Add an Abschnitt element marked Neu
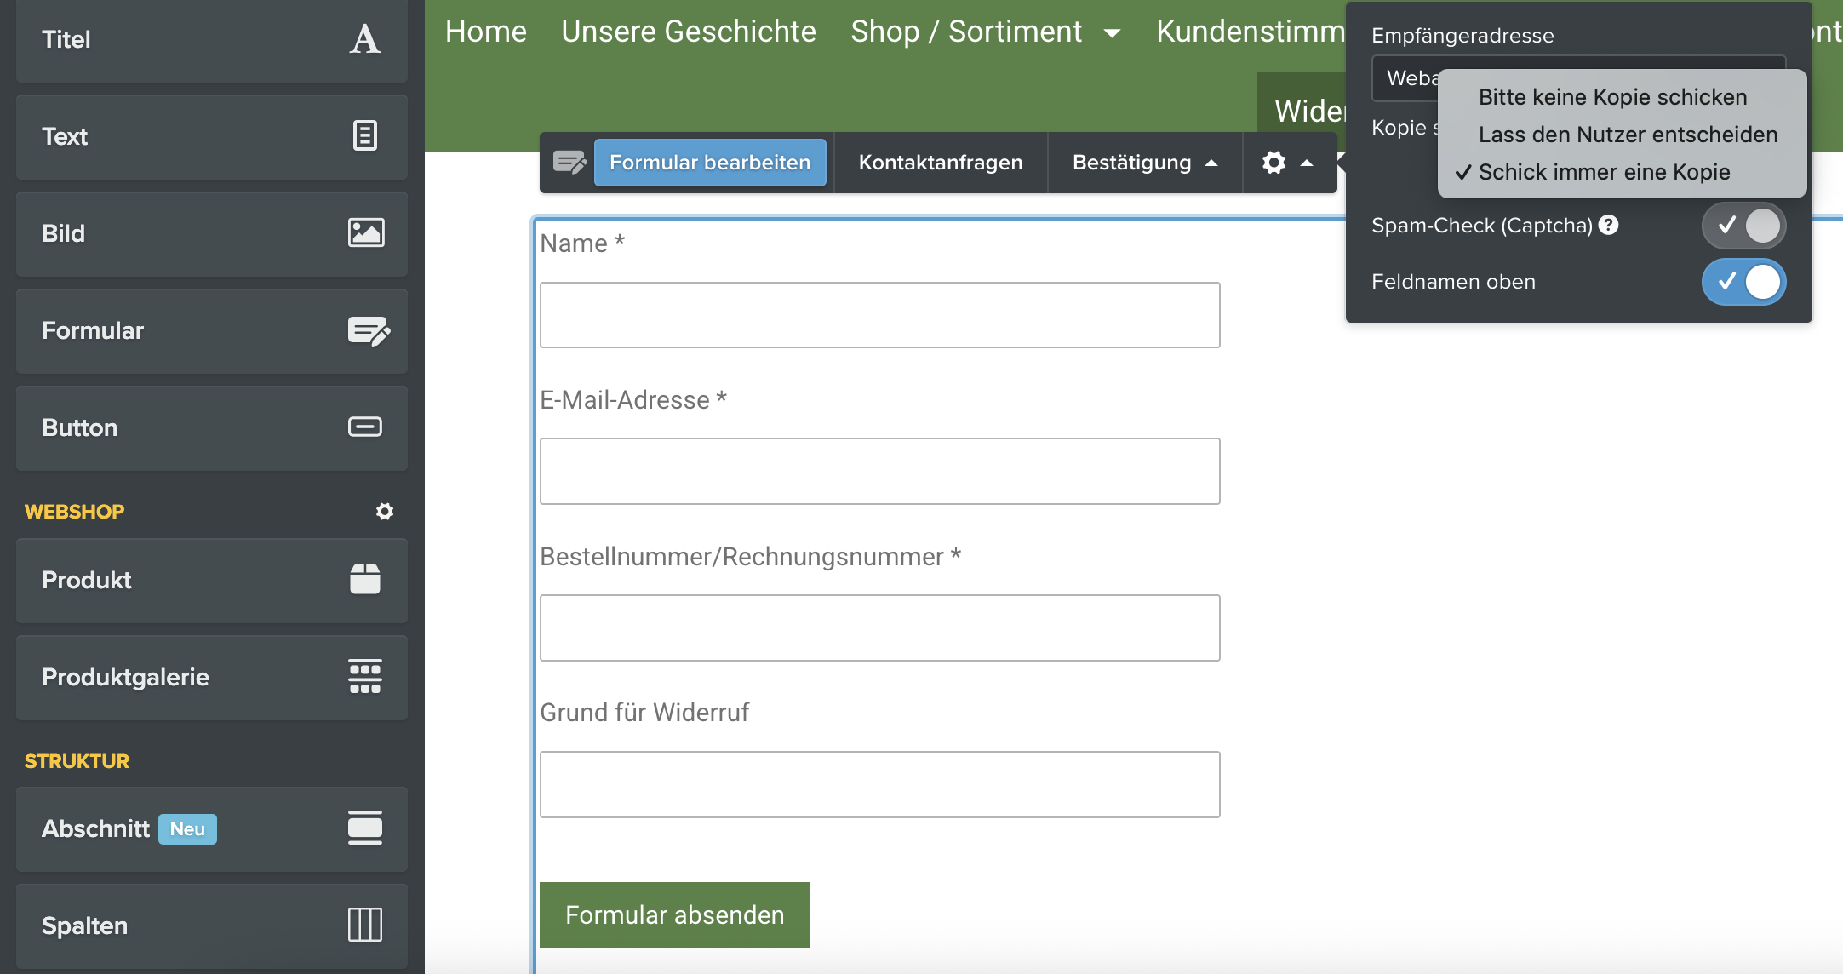Viewport: 1843px width, 974px height. (212, 829)
